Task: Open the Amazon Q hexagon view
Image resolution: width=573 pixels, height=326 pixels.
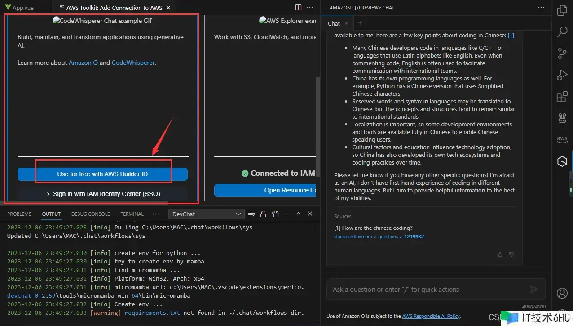Action: 562,162
